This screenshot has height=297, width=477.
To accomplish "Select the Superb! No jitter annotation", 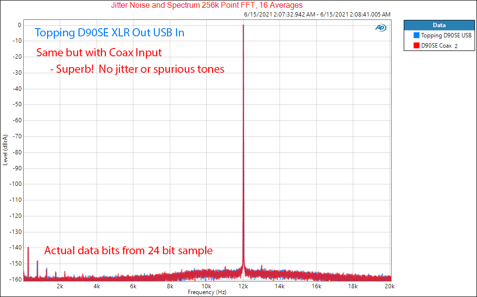I will [x=137, y=69].
